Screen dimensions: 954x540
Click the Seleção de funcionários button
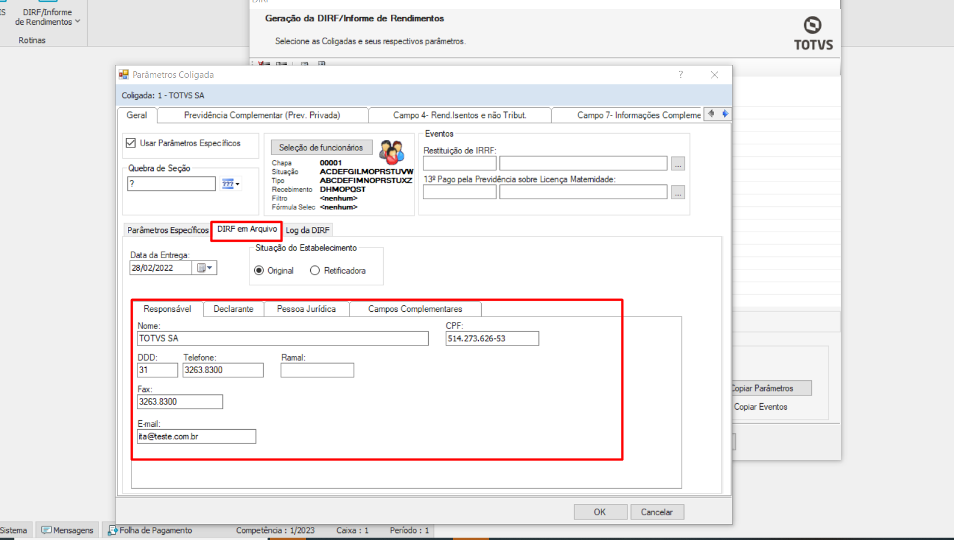pos(321,147)
